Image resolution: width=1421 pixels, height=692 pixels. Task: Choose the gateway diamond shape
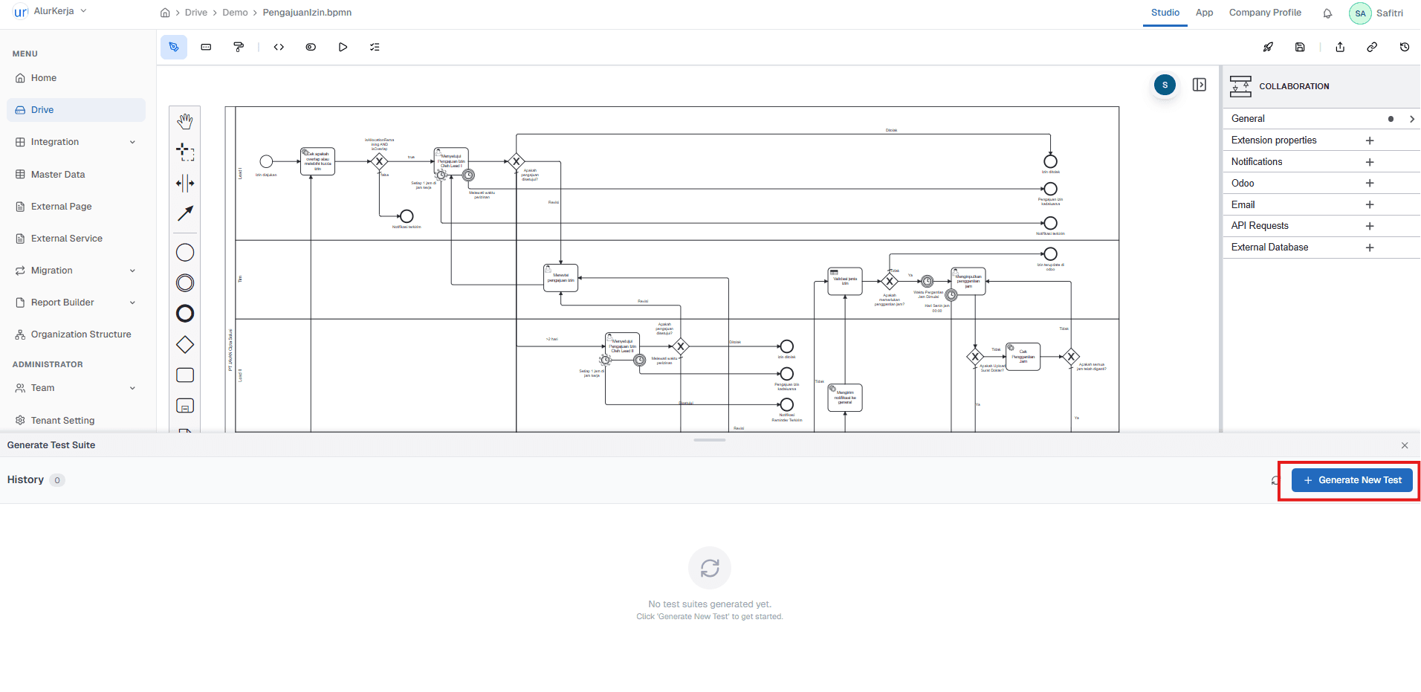pyautogui.click(x=185, y=345)
